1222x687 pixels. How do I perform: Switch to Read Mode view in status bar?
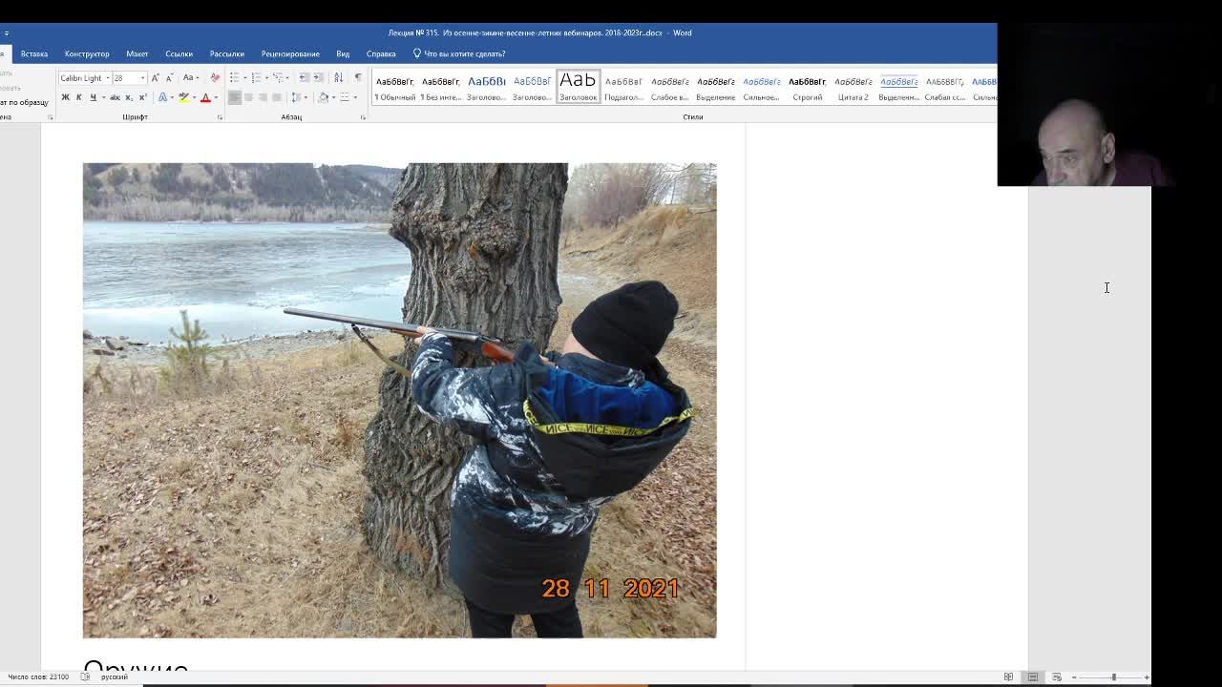point(1008,677)
